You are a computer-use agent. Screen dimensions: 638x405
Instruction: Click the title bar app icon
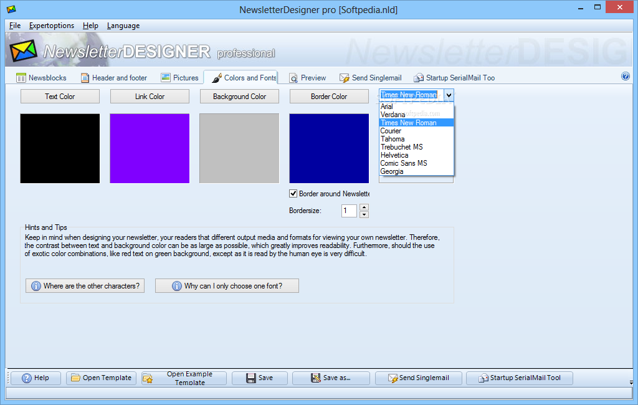(x=11, y=9)
